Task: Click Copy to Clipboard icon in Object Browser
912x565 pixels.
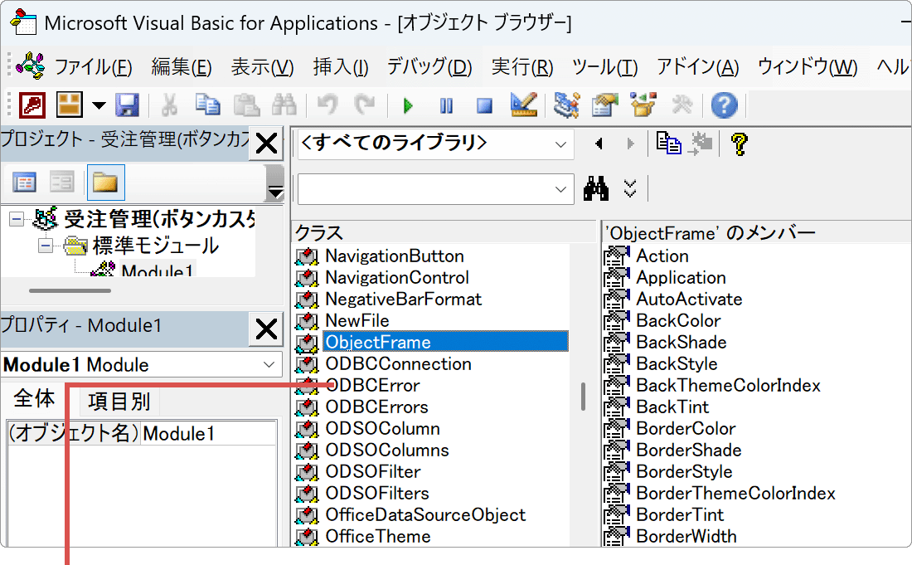Action: pyautogui.click(x=668, y=144)
